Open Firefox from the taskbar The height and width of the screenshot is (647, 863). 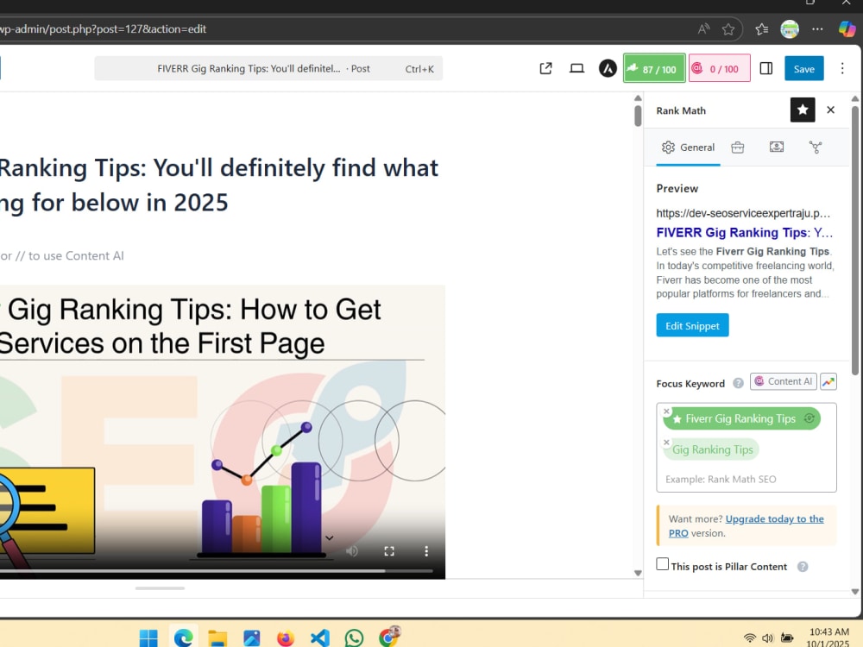pyautogui.click(x=286, y=638)
